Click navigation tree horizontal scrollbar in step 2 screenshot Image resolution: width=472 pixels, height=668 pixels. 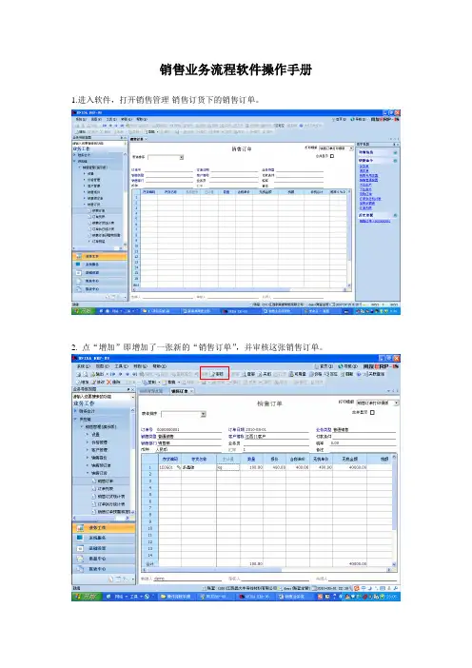click(101, 518)
